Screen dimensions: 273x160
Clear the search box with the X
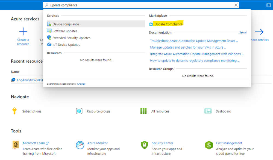tap(236, 5)
